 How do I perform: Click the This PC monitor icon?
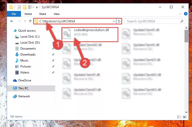15,88
